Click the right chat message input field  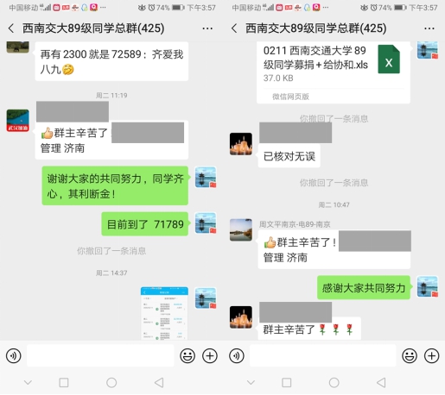click(x=323, y=356)
